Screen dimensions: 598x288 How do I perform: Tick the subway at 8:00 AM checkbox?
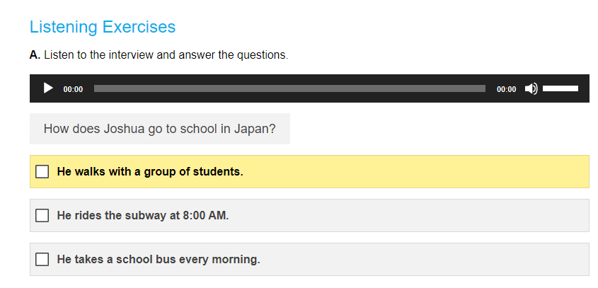(x=42, y=215)
